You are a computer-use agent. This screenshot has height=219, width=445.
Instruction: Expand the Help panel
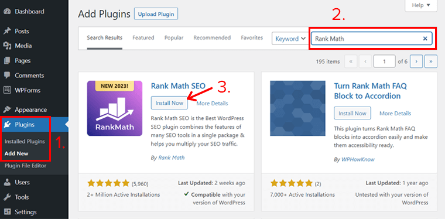(421, 5)
